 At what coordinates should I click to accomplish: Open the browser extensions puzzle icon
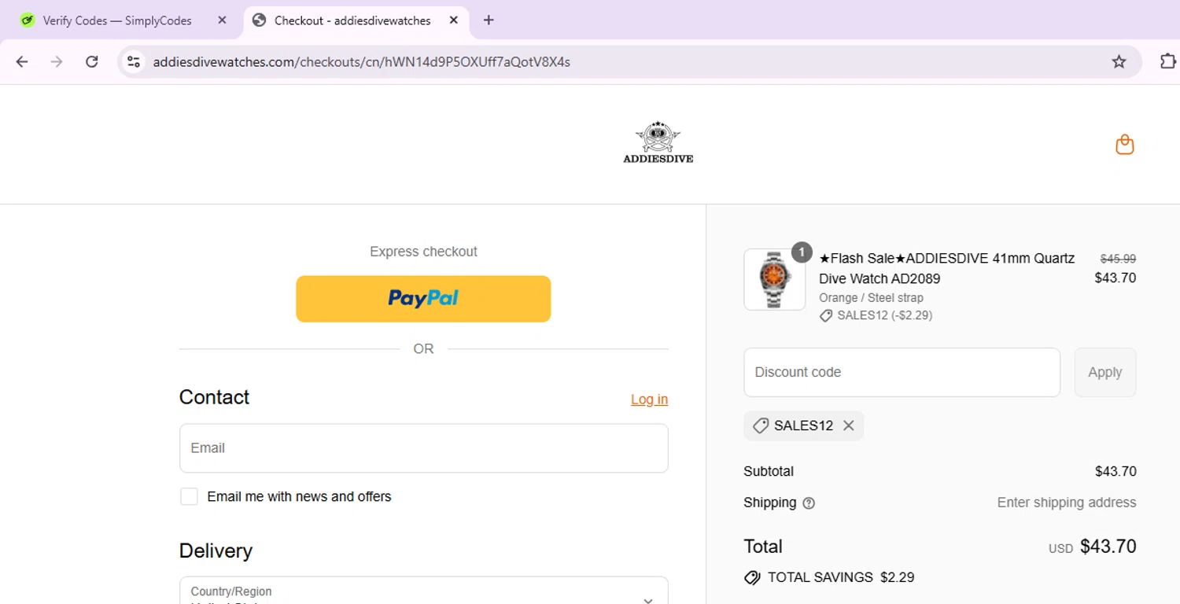(x=1168, y=61)
